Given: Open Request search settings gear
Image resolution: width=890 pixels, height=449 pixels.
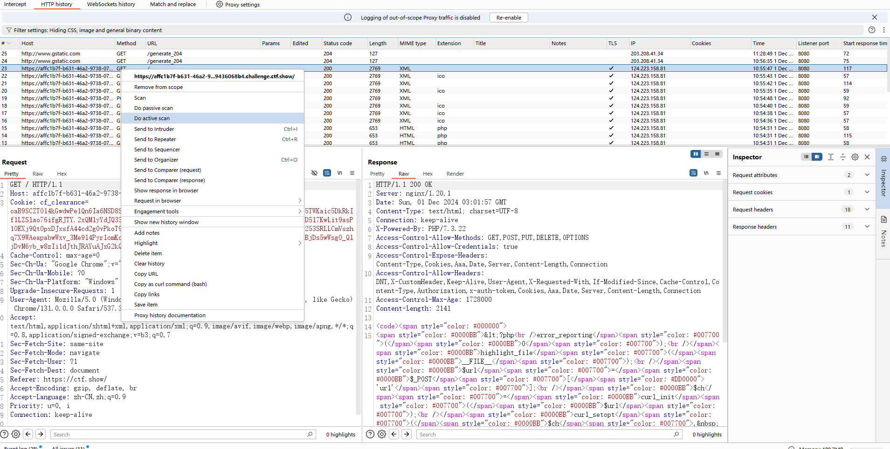Looking at the screenshot, I should [16, 434].
